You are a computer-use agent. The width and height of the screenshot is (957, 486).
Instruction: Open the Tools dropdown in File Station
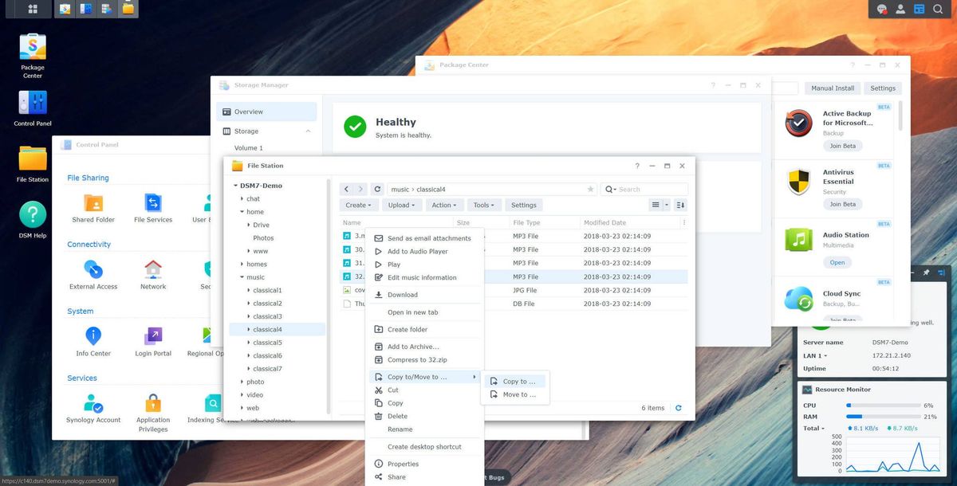[x=483, y=205]
